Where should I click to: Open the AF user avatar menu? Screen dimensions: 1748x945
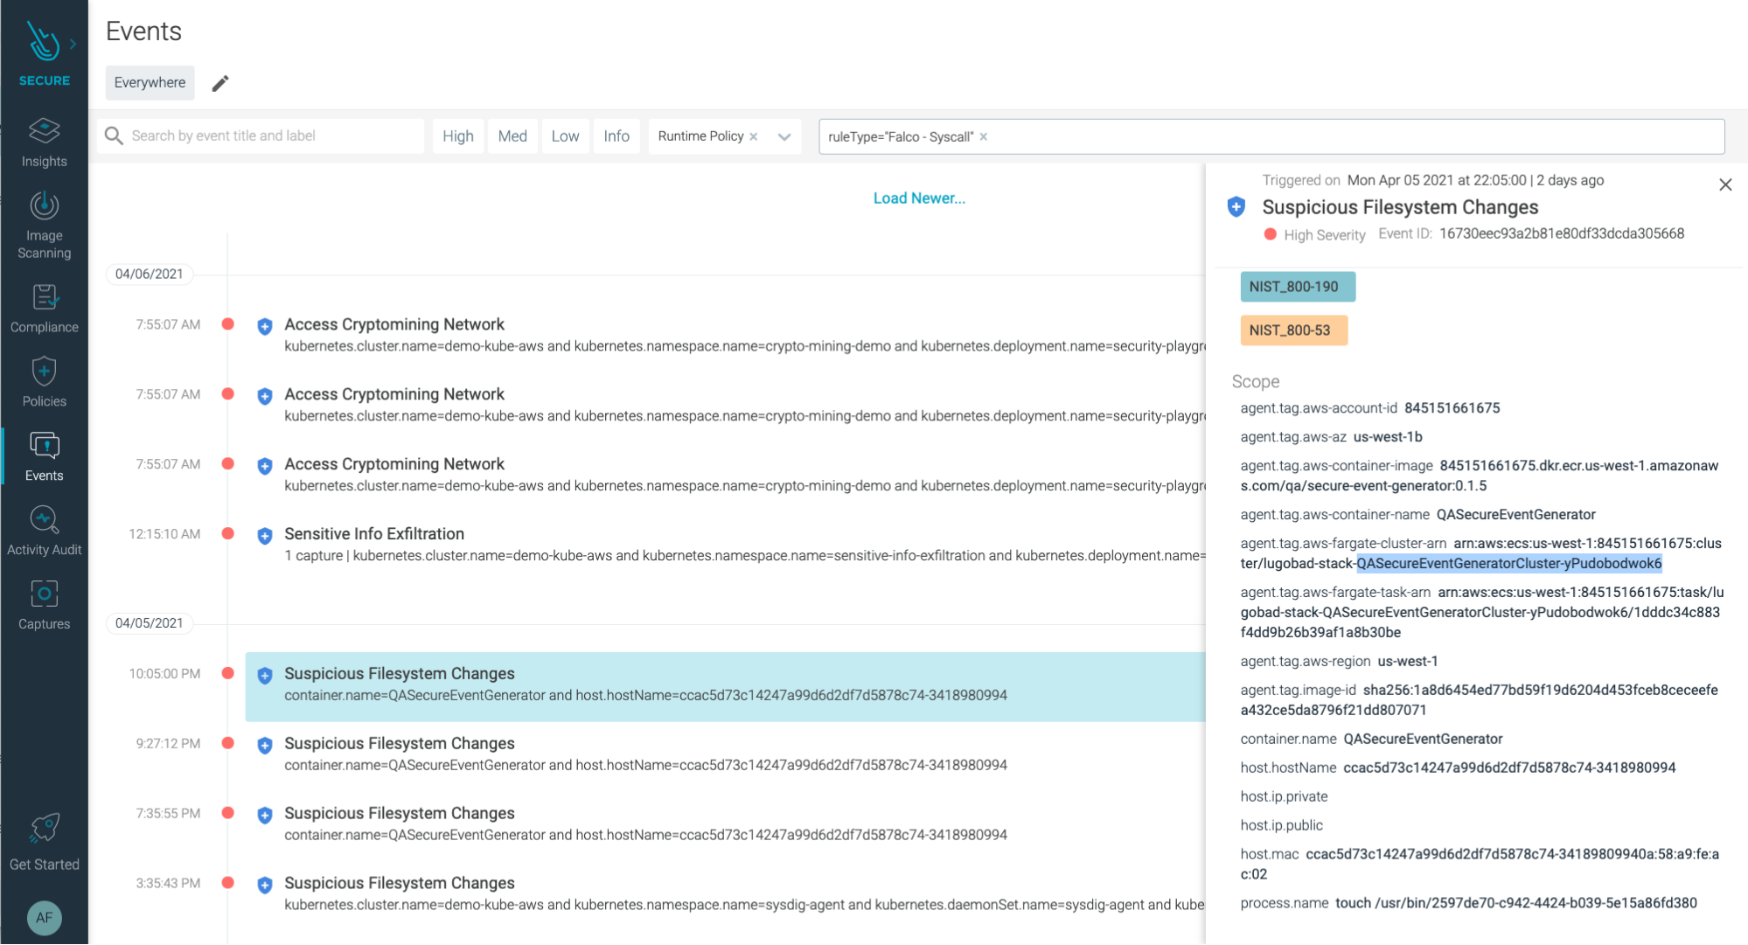click(44, 917)
